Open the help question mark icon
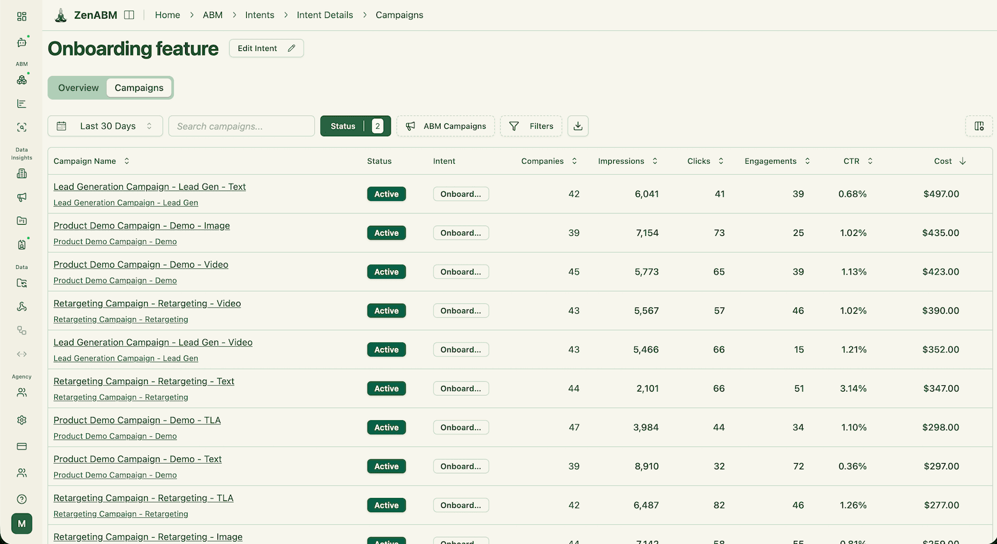The width and height of the screenshot is (997, 544). point(22,499)
